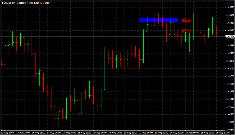Click the 1.42485 price scale label
The width and height of the screenshot is (235, 135).
[x=230, y=53]
